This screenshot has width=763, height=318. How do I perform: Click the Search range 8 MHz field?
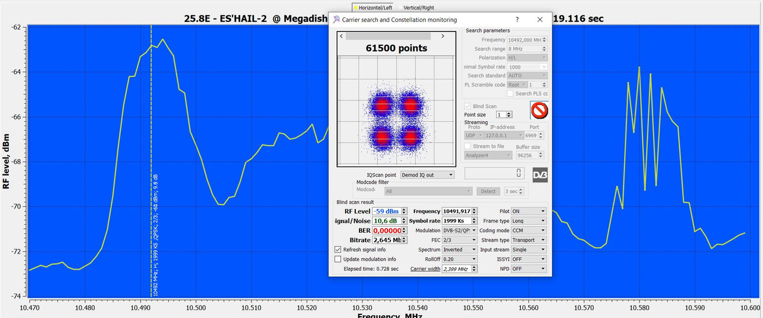point(527,49)
